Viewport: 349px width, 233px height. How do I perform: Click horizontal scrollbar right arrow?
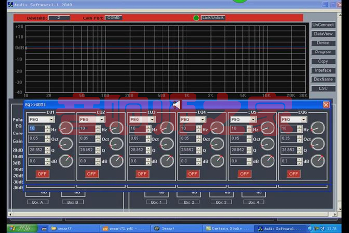pyautogui.click(x=335, y=214)
